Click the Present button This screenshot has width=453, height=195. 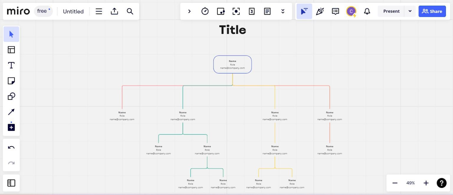(391, 11)
